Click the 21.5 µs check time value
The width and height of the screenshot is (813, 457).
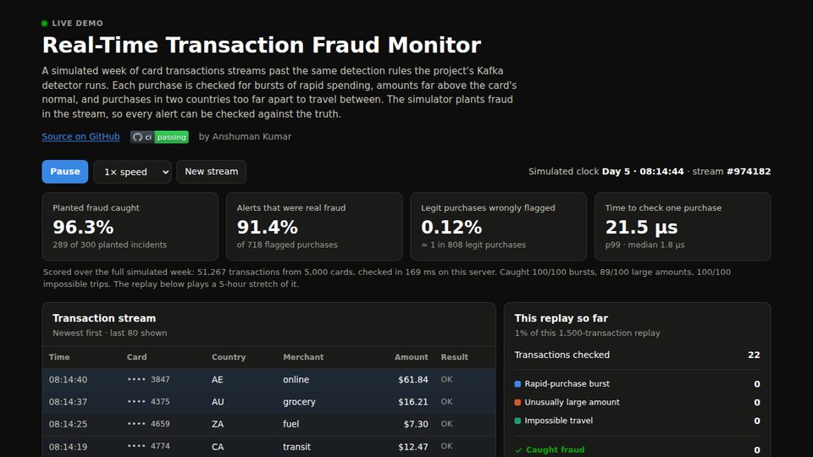[x=641, y=228]
